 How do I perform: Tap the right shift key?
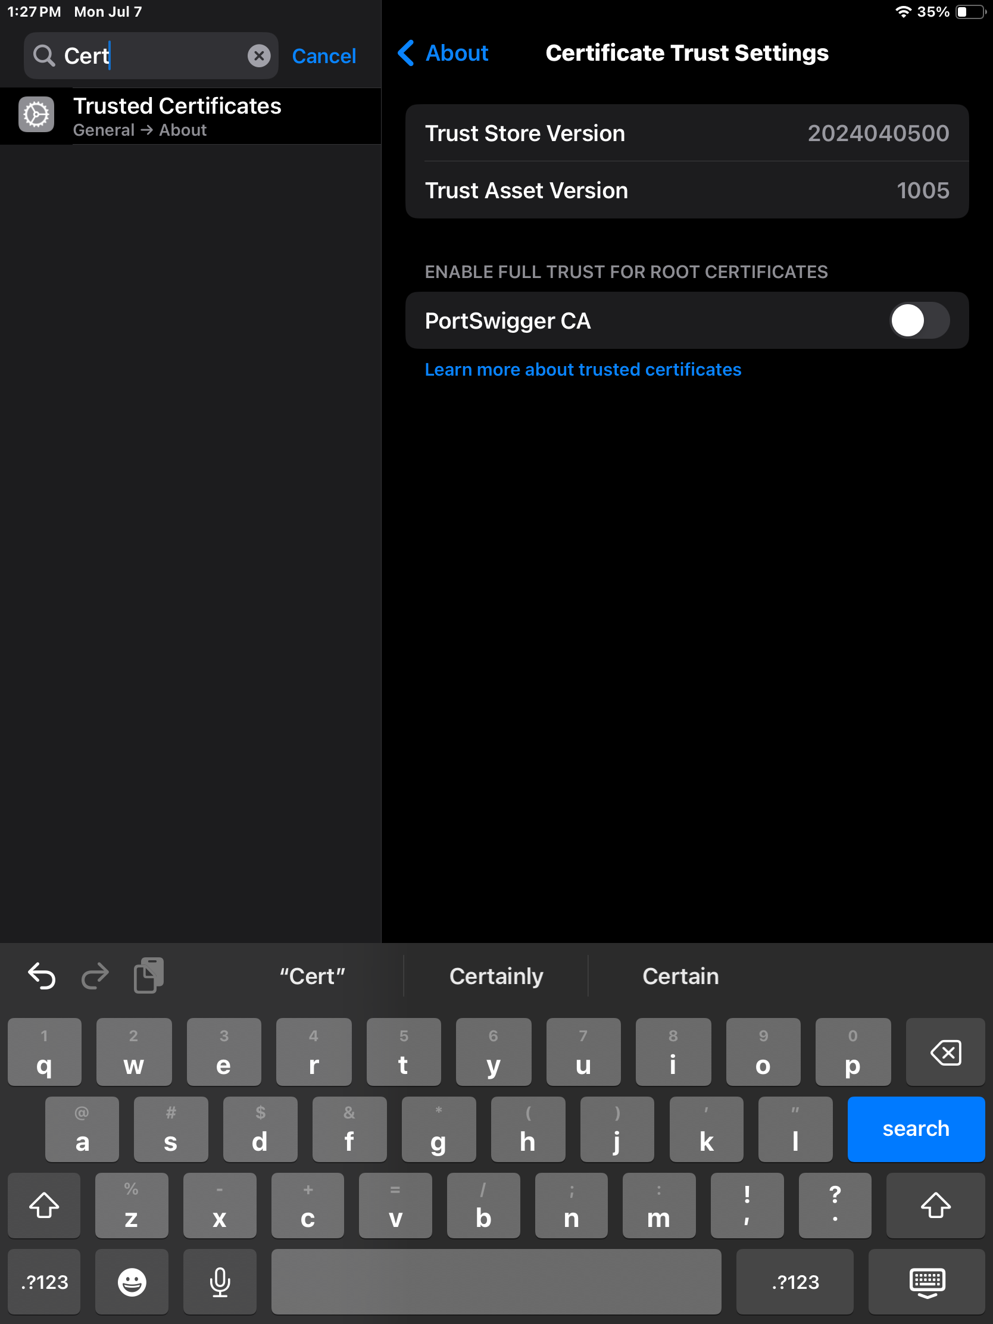point(935,1206)
